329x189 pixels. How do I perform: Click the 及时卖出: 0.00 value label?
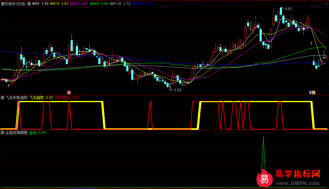pos(67,98)
